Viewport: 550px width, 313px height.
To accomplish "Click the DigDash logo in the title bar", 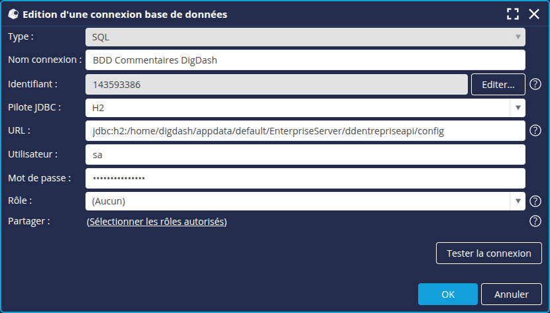I will coord(13,14).
